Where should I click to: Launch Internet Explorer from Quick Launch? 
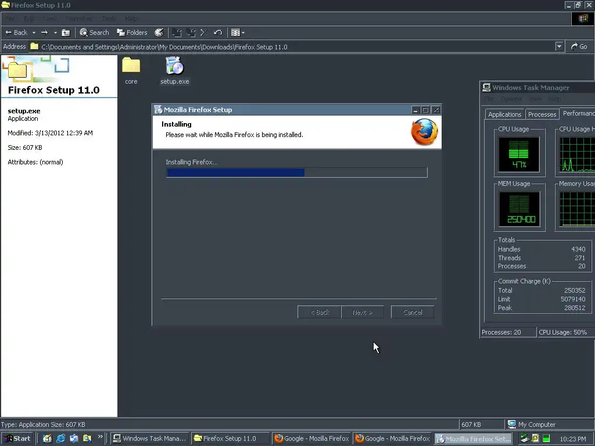click(x=60, y=438)
